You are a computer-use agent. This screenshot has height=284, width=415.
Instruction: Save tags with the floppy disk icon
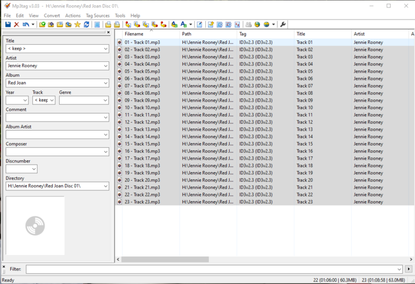8,24
